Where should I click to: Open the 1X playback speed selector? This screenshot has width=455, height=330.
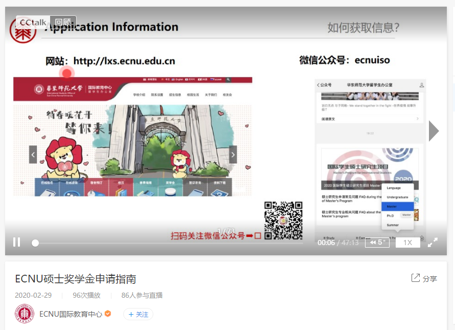pyautogui.click(x=407, y=243)
